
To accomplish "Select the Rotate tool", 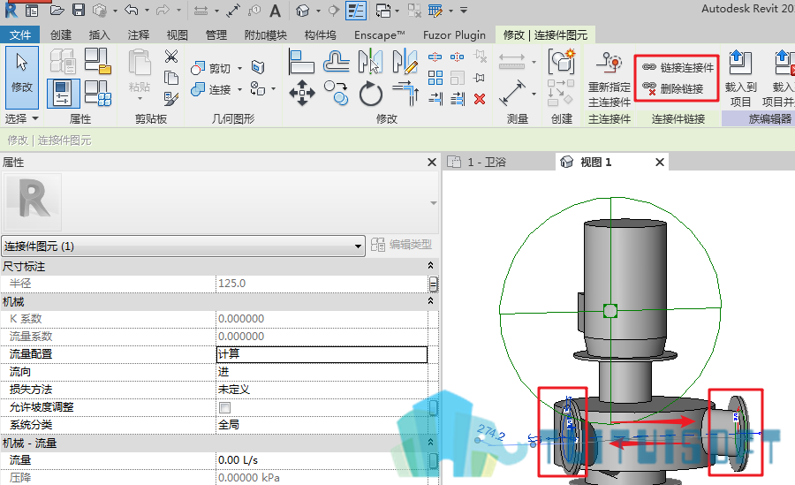I will tap(371, 94).
